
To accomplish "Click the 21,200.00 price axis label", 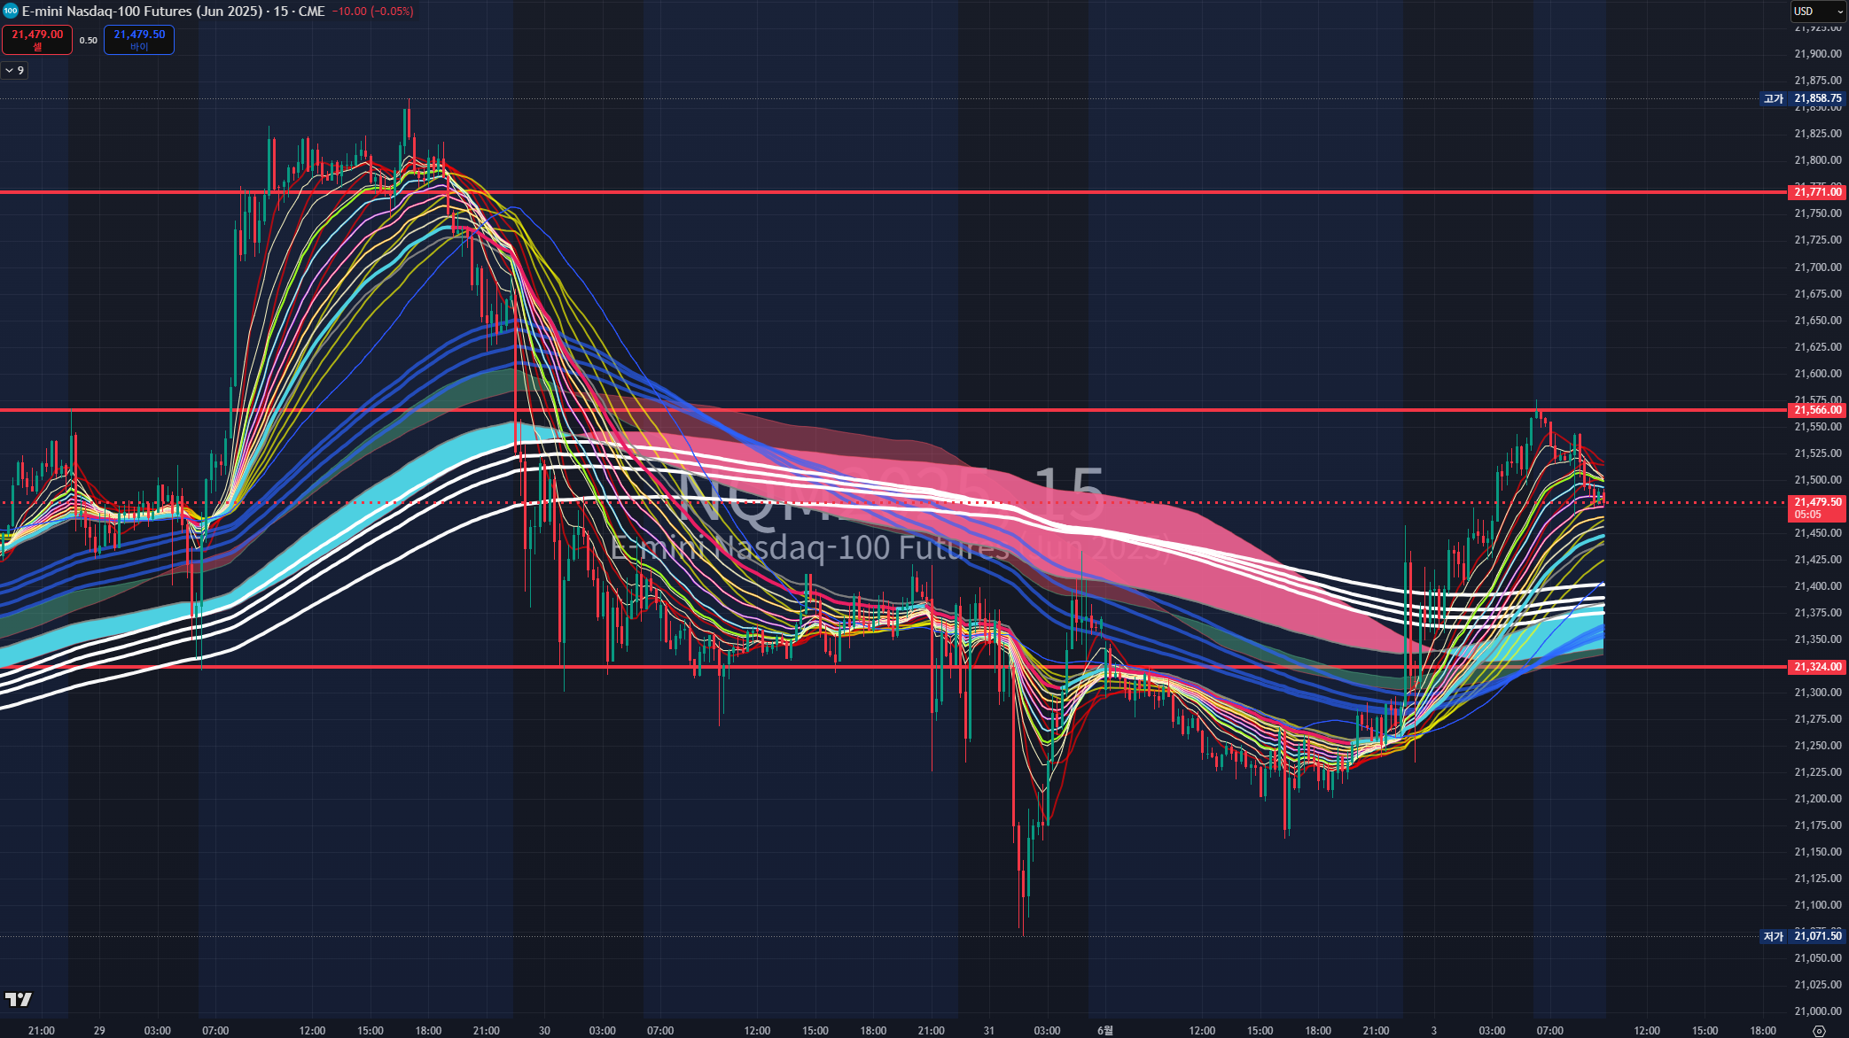I will pyautogui.click(x=1818, y=798).
